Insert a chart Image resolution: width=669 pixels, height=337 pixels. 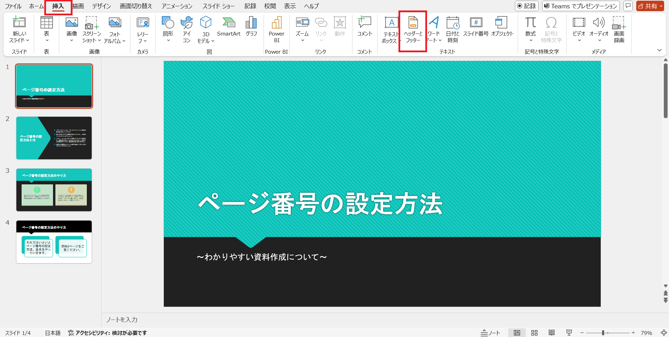tap(251, 28)
